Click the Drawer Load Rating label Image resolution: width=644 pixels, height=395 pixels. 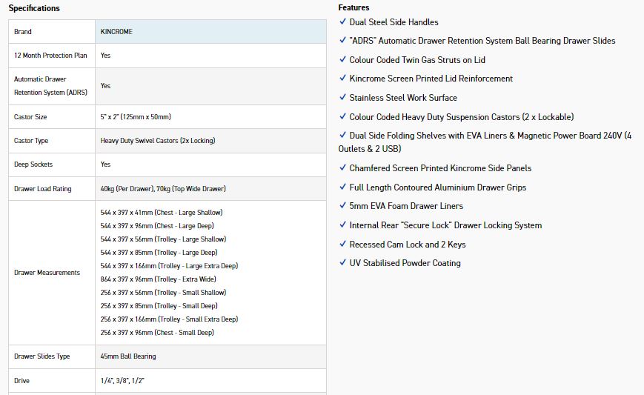click(x=43, y=189)
